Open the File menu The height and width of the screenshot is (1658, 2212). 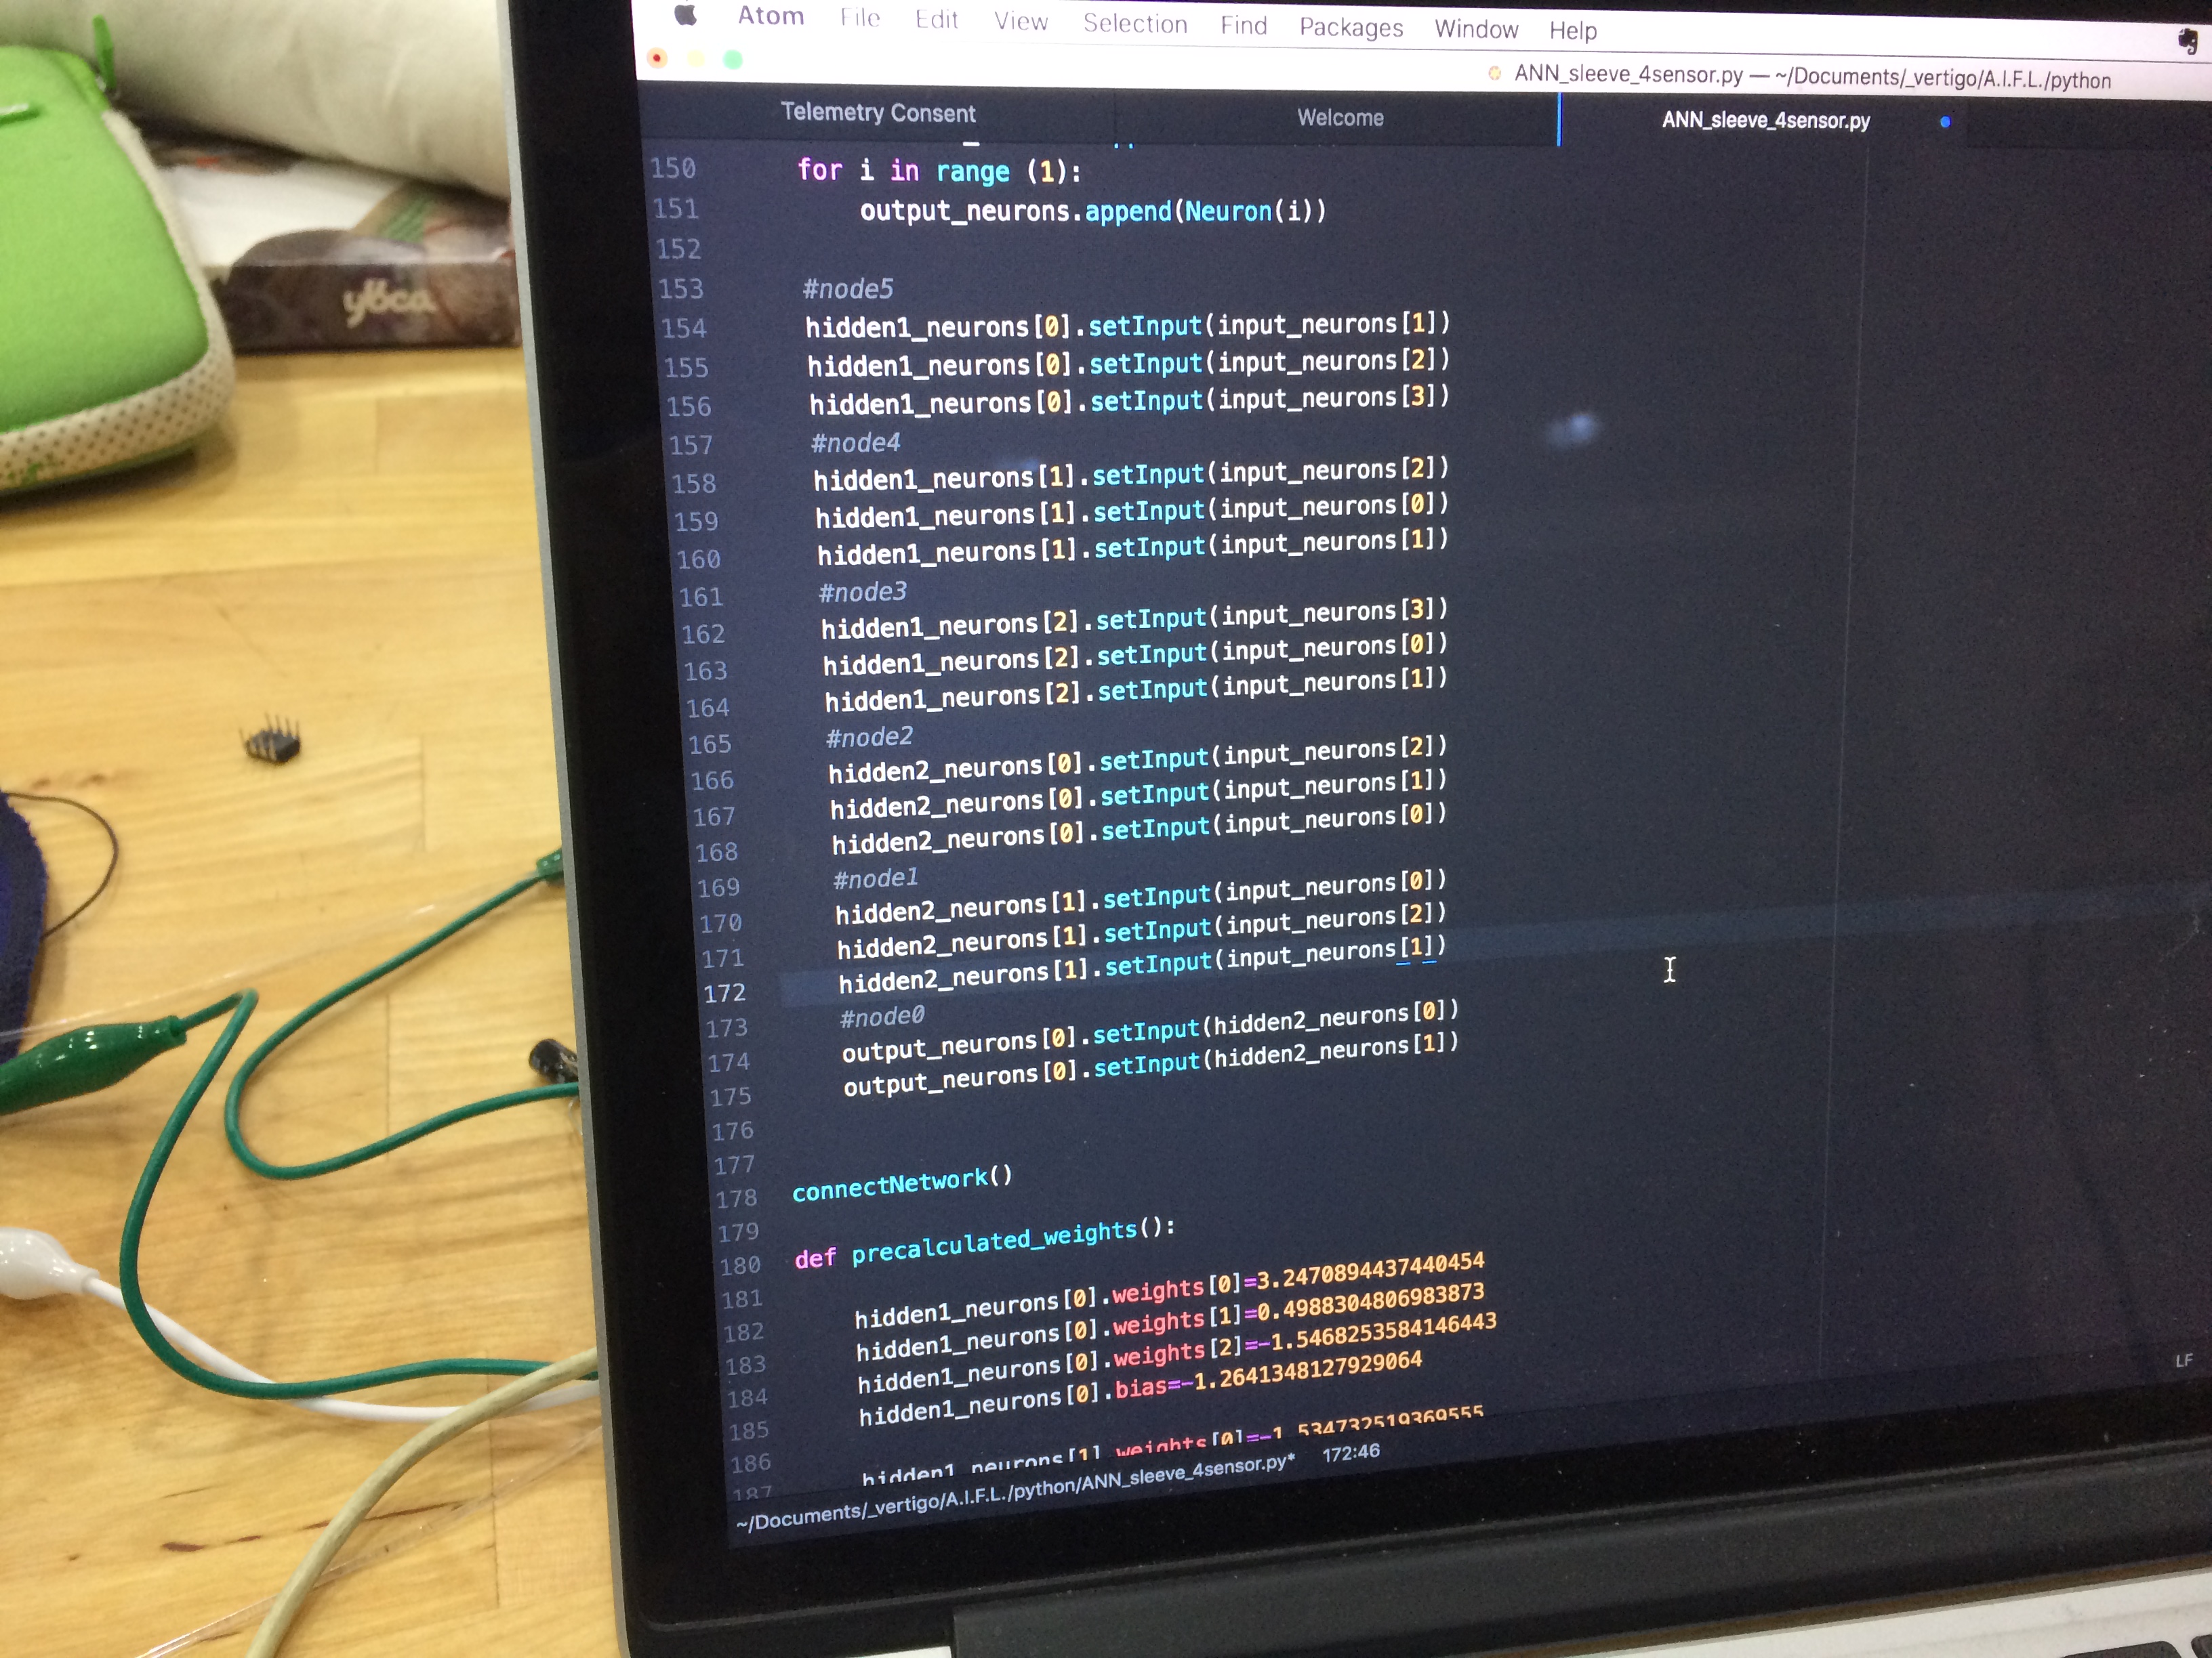[x=860, y=18]
